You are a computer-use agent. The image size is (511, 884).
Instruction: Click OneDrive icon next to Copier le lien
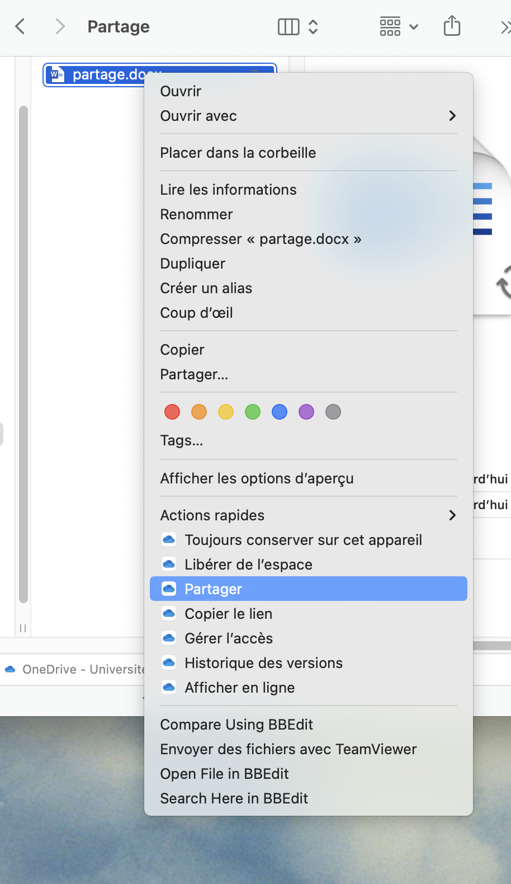click(x=169, y=614)
